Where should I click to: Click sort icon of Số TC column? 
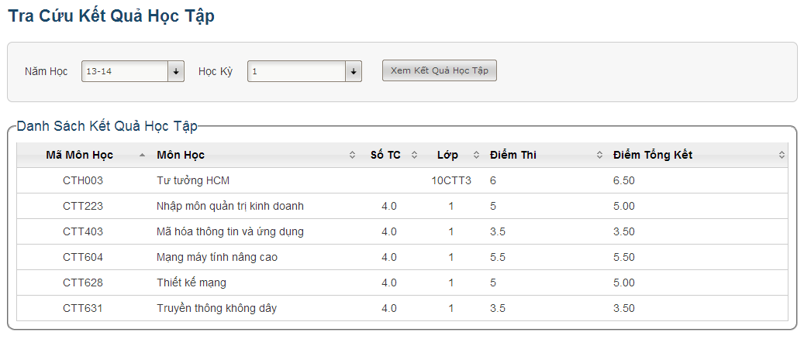click(x=414, y=155)
